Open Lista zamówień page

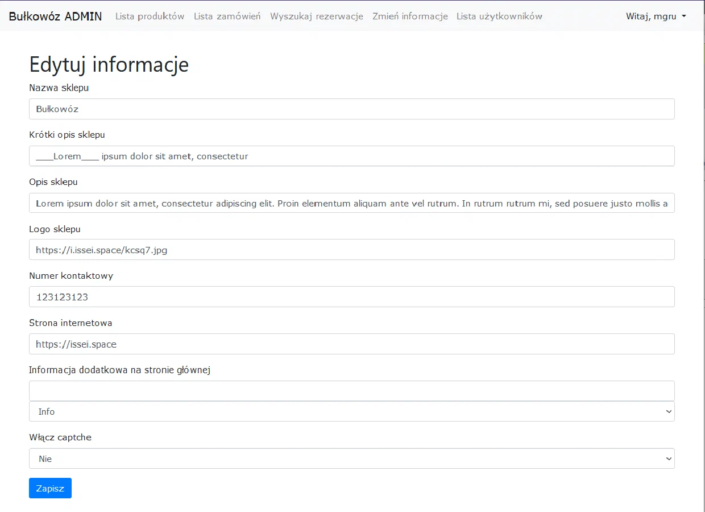tap(227, 16)
